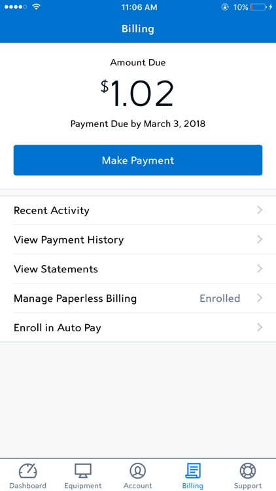Switch to the Dashboard tab label
The height and width of the screenshot is (491, 276).
tap(28, 486)
